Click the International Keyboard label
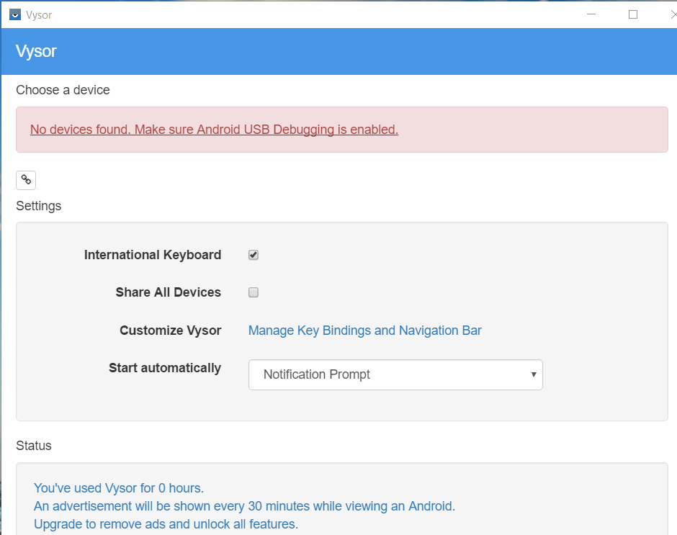Image resolution: width=677 pixels, height=535 pixels. 152,255
